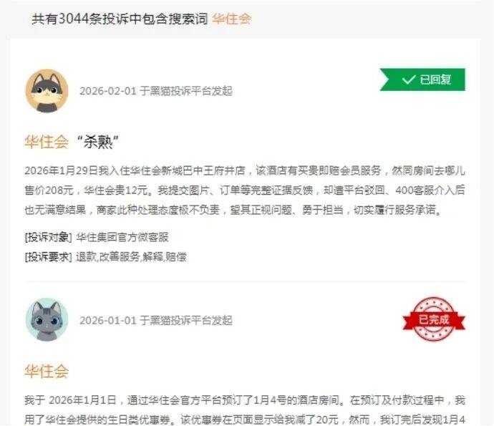Screen dimensions: 494x426
Task: Click the first complaint body about 王府井店
Action: (245, 190)
